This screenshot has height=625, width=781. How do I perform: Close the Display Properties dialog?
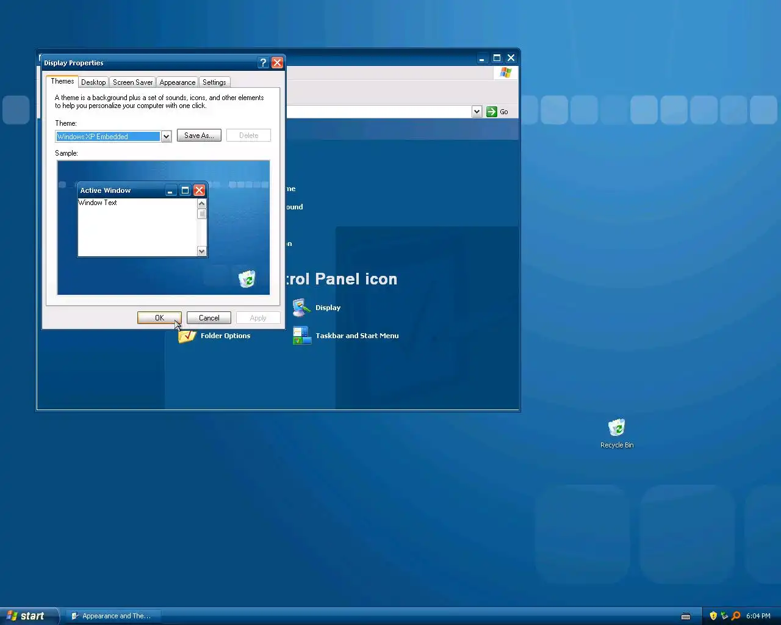pyautogui.click(x=277, y=63)
